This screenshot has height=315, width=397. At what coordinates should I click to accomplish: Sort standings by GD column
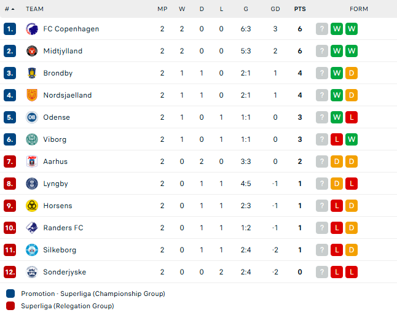point(275,9)
